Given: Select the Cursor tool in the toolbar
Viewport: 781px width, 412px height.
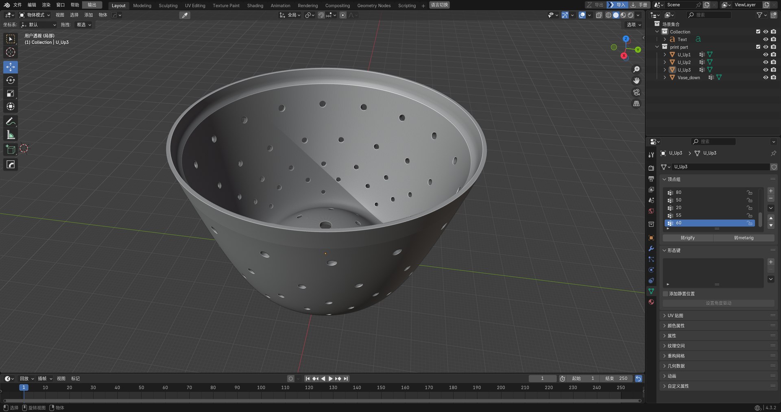Looking at the screenshot, I should [x=11, y=52].
